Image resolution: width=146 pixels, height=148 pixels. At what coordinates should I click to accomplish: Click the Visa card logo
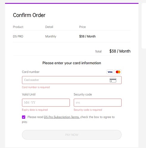110,72
